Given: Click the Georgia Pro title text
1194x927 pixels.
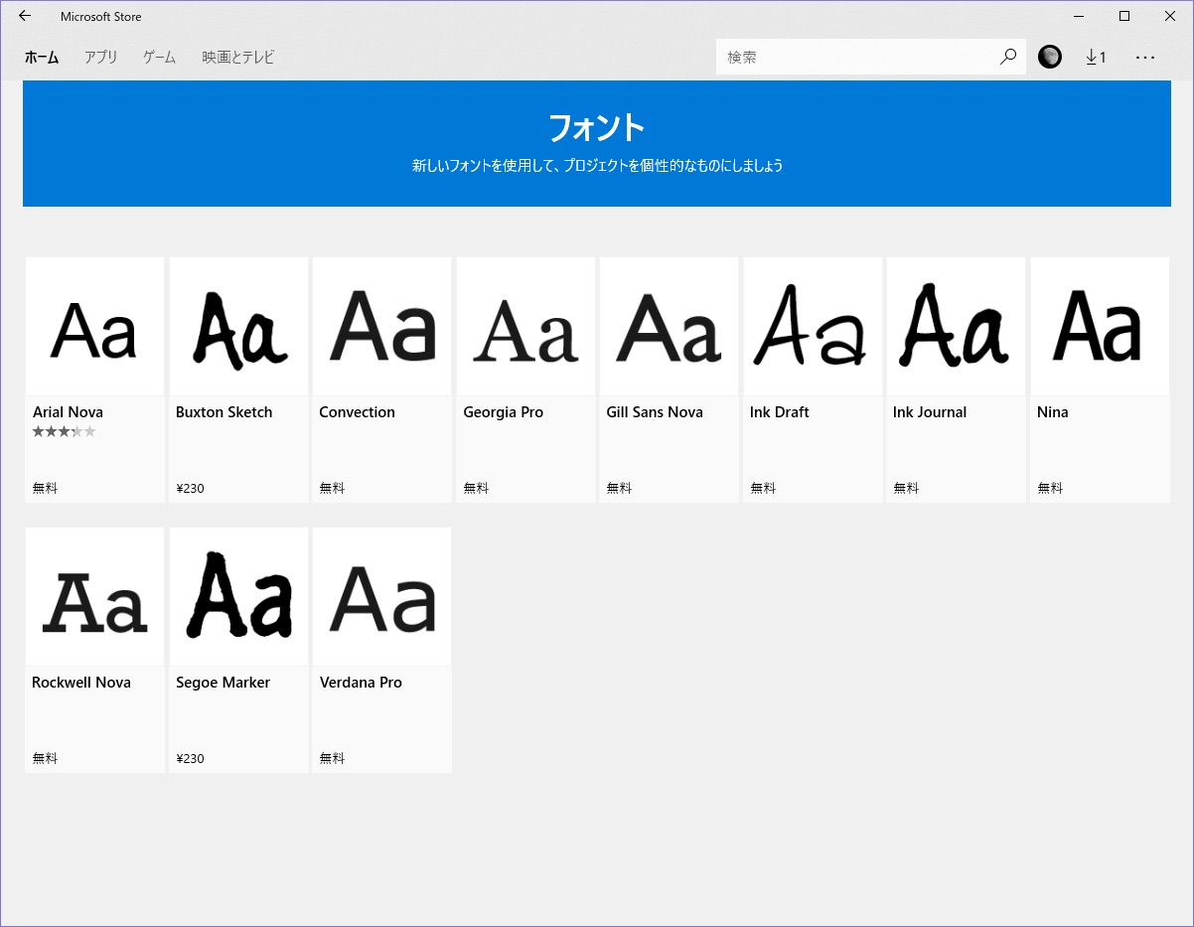Looking at the screenshot, I should [x=503, y=412].
